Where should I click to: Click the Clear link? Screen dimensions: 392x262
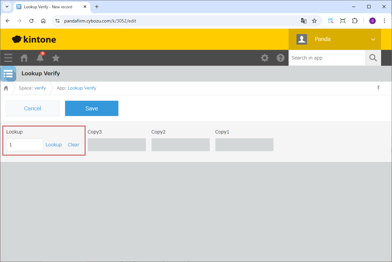73,145
